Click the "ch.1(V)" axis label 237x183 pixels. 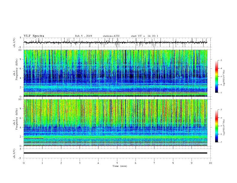point(14,42)
